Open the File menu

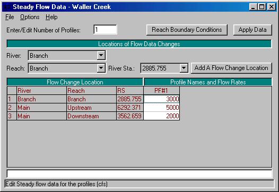tap(10, 17)
